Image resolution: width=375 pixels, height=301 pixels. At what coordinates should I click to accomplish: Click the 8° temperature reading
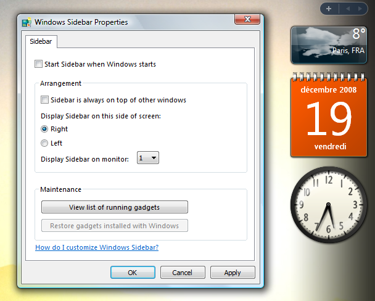[x=359, y=34]
